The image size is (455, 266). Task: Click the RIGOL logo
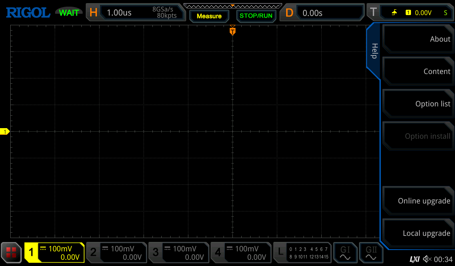(x=28, y=12)
